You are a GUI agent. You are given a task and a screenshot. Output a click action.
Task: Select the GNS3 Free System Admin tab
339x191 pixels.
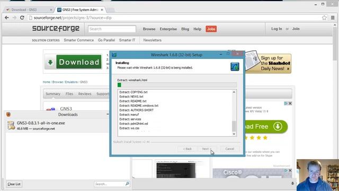click(x=80, y=10)
